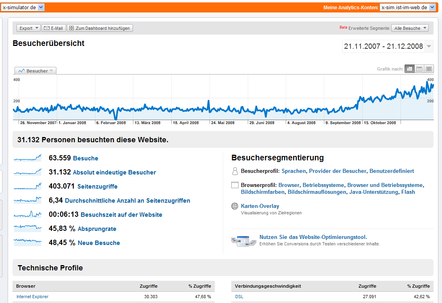Image resolution: width=442 pixels, height=303 pixels.
Task: Click the Absprungrate sparkline thumbnail
Action: [x=28, y=228]
